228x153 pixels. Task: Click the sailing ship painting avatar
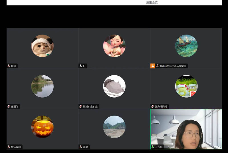point(186,46)
